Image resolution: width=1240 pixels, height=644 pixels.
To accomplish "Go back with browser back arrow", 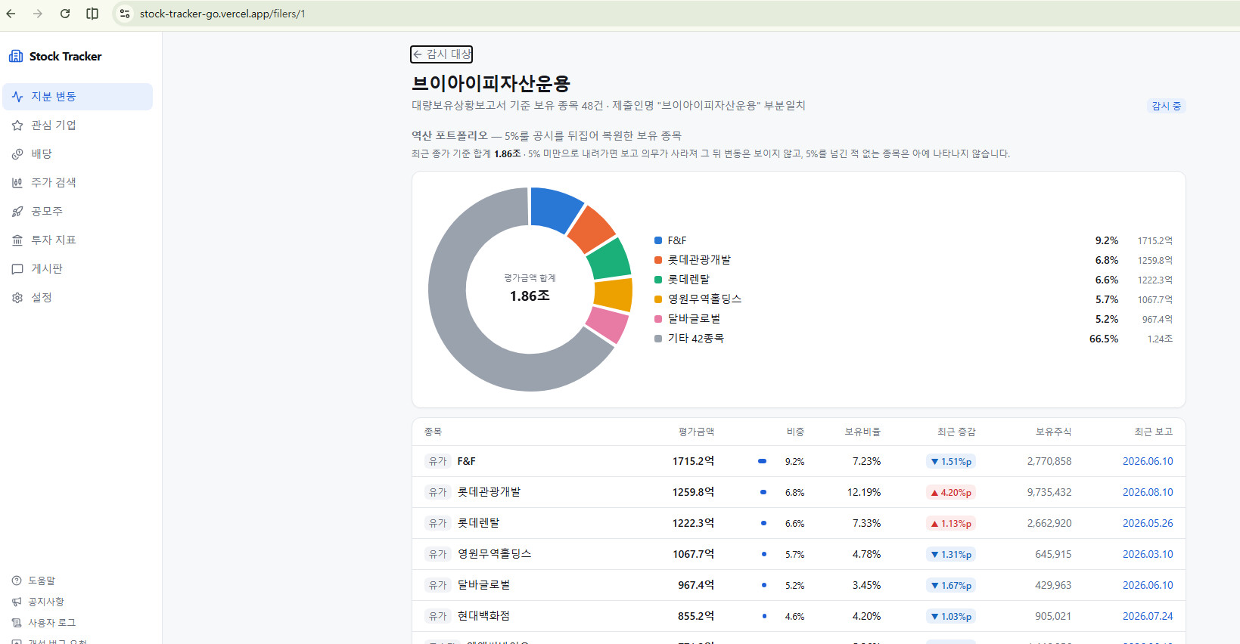I will [x=11, y=14].
